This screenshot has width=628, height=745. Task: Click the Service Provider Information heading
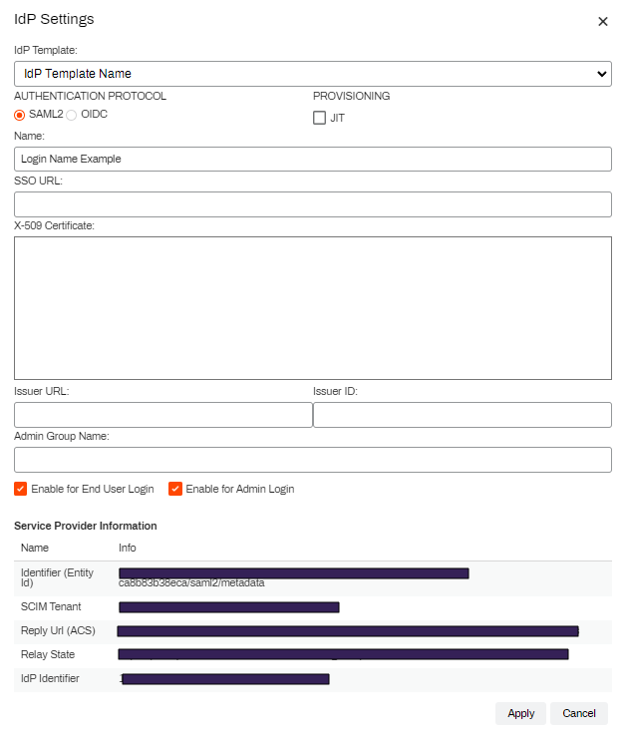click(x=86, y=526)
